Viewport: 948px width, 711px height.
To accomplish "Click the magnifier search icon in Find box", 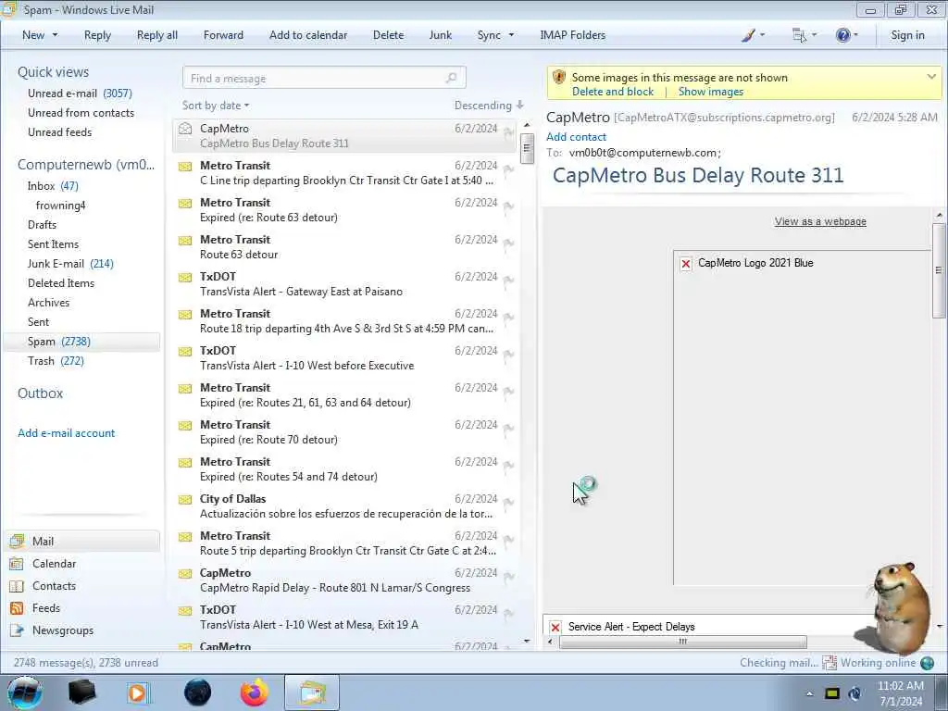I will [451, 78].
